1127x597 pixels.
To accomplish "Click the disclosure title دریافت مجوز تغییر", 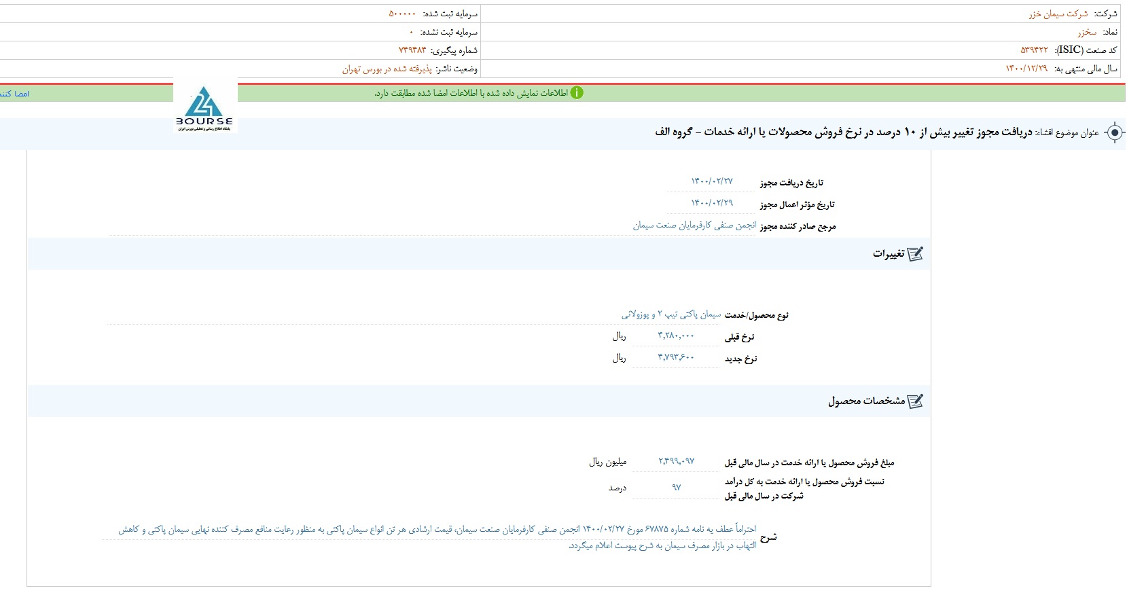I will click(844, 132).
